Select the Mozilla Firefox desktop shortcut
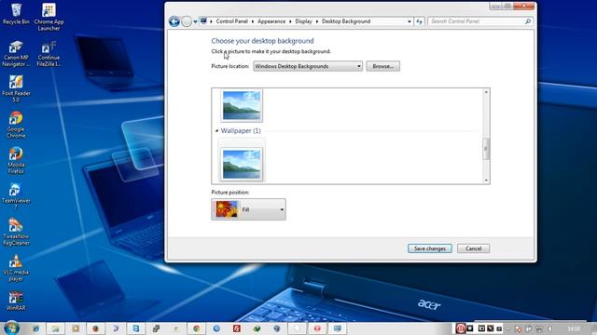The height and width of the screenshot is (335, 597). point(16,160)
